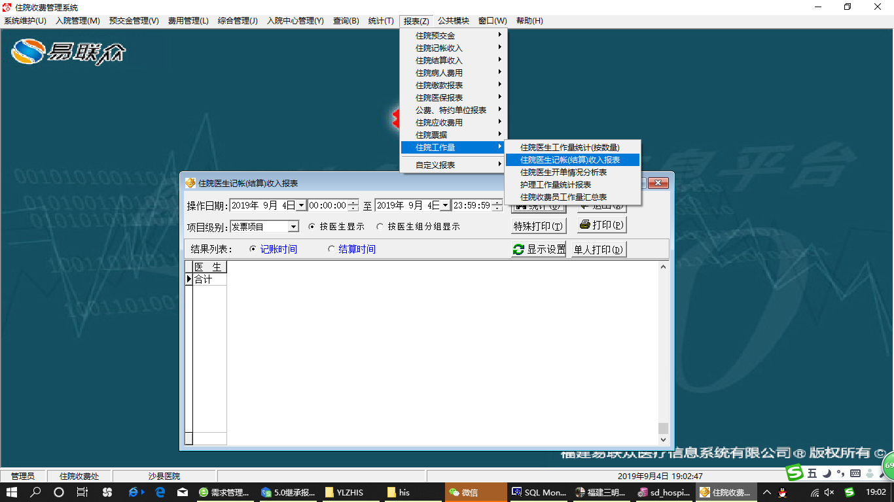Click the 显示设置 button

539,249
